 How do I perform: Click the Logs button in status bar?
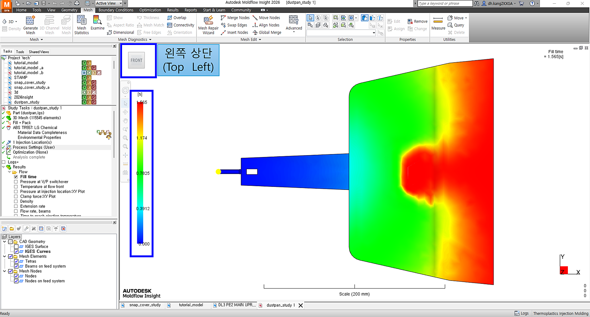(x=521, y=313)
